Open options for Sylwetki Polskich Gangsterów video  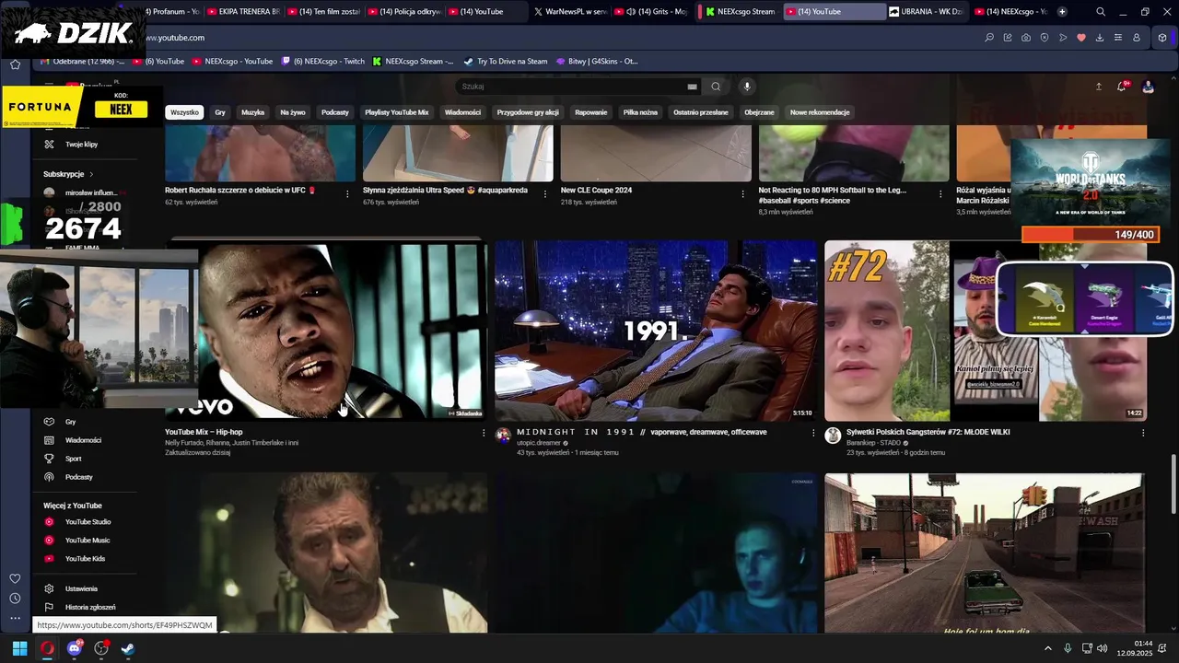coord(1143,433)
